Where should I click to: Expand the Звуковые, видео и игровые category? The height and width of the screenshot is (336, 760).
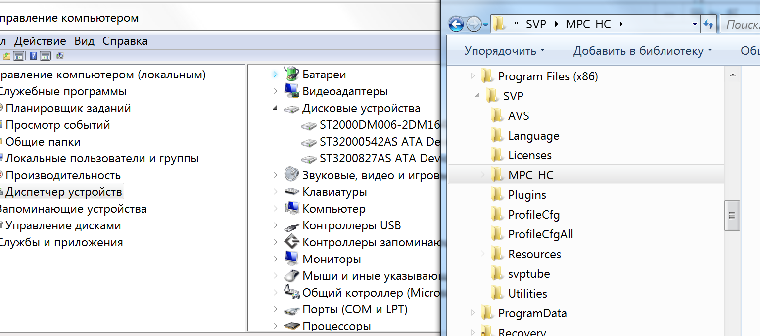pos(276,175)
